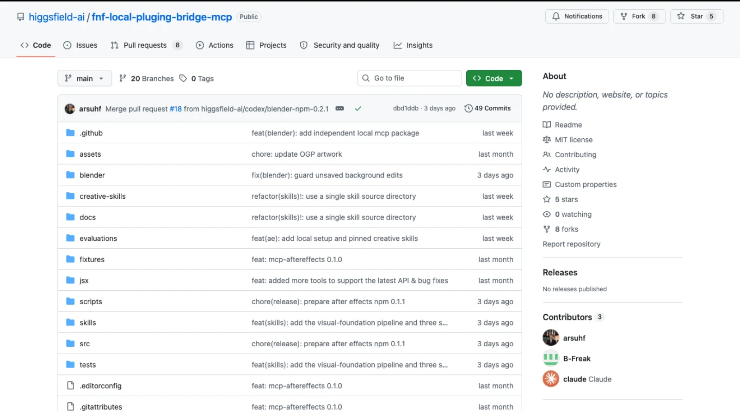Click B-Freak contributor avatar
Image resolution: width=740 pixels, height=411 pixels.
550,358
